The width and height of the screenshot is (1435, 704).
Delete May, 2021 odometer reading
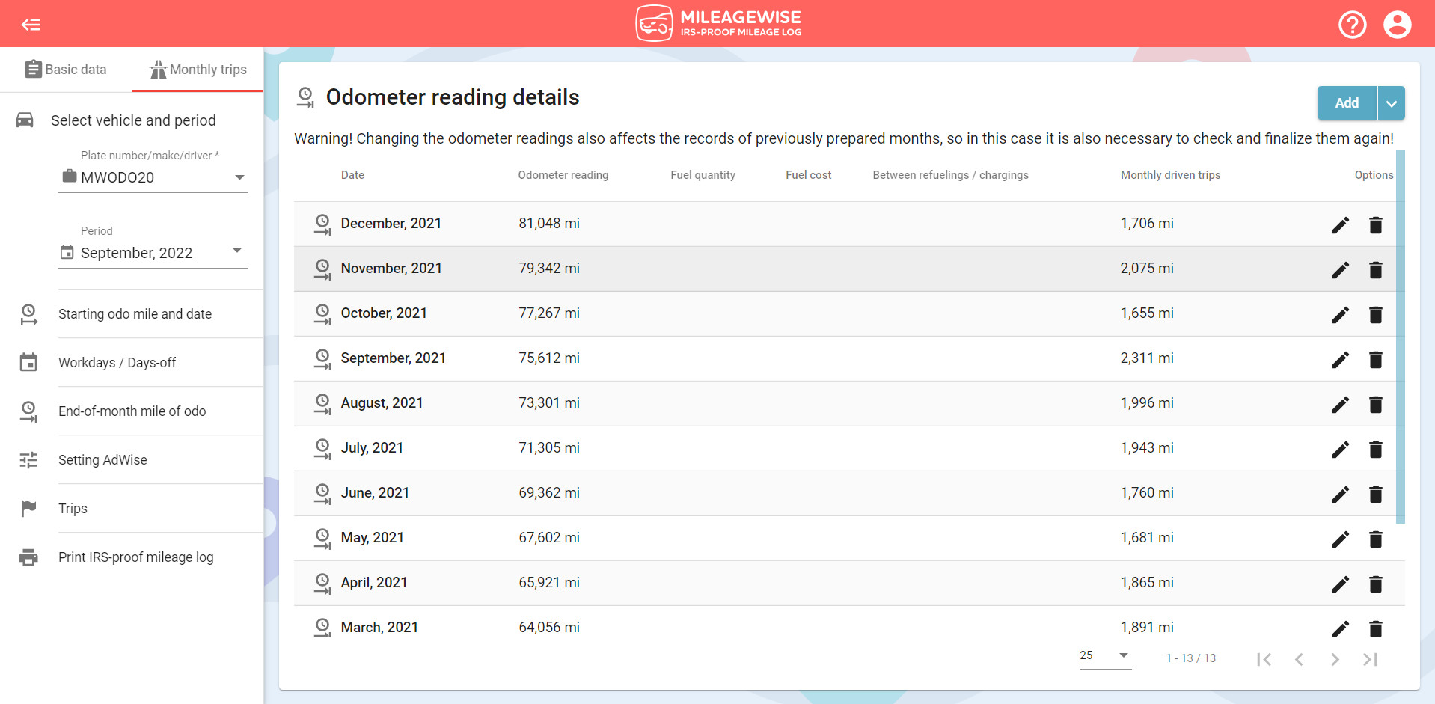(1375, 539)
